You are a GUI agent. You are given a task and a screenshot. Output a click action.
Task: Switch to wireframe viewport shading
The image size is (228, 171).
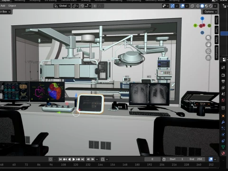point(198,6)
